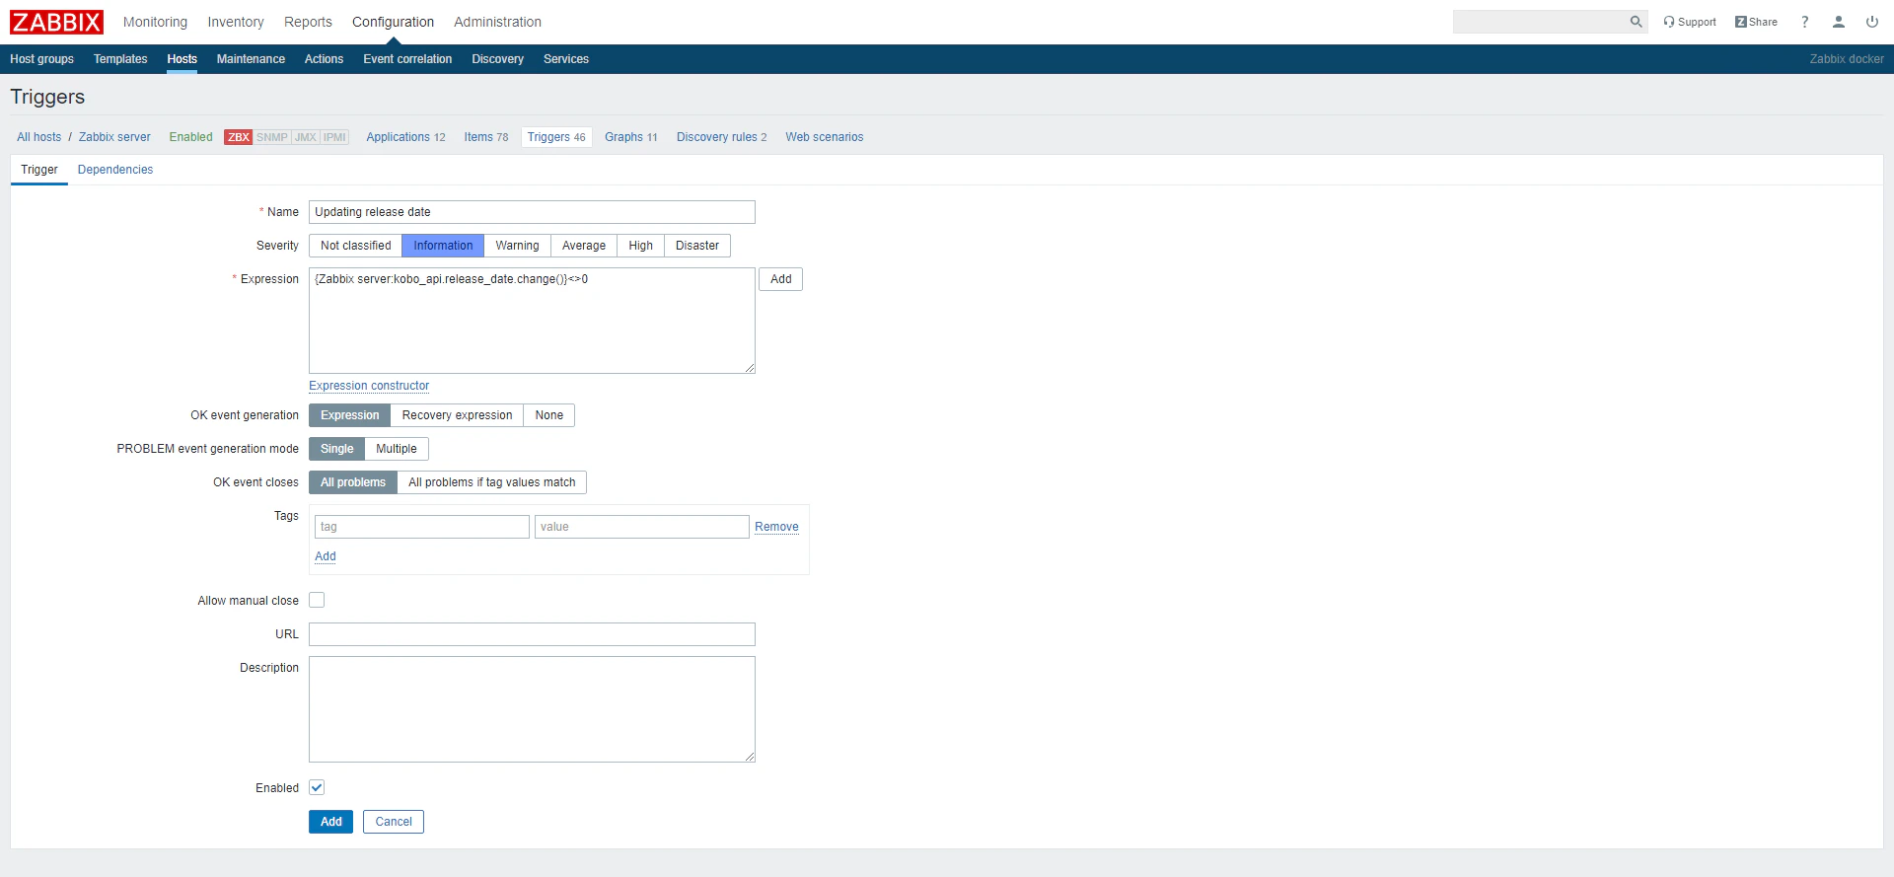The width and height of the screenshot is (1894, 877).
Task: Click the power sign-out icon
Action: pos(1872,22)
